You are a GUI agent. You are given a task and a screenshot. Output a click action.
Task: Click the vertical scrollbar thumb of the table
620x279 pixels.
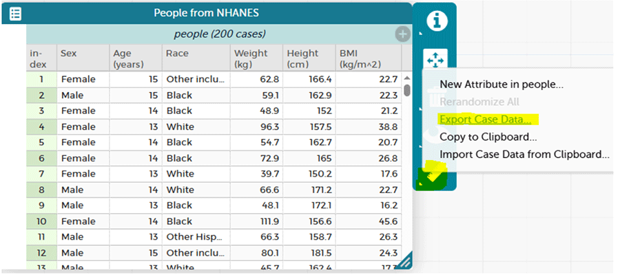point(407,90)
